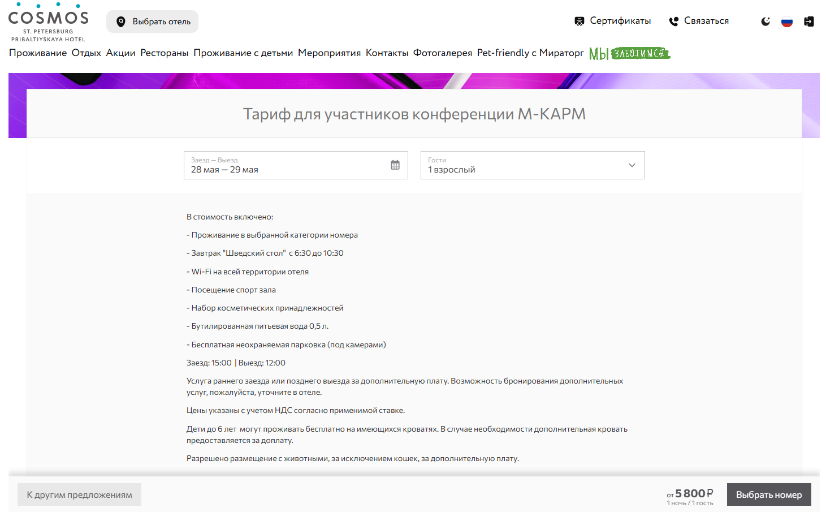Click the login door icon

(809, 21)
